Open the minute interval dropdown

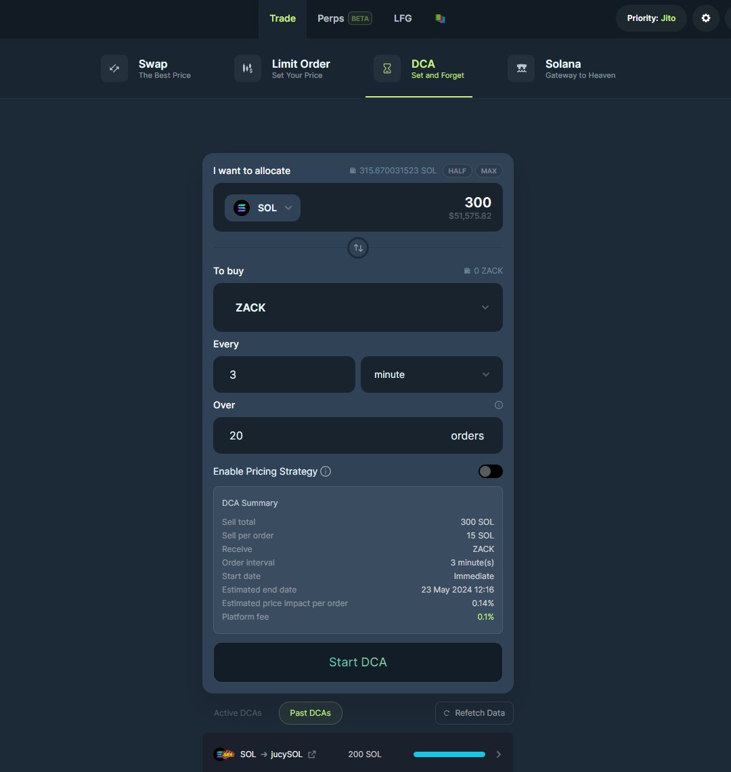pos(432,374)
